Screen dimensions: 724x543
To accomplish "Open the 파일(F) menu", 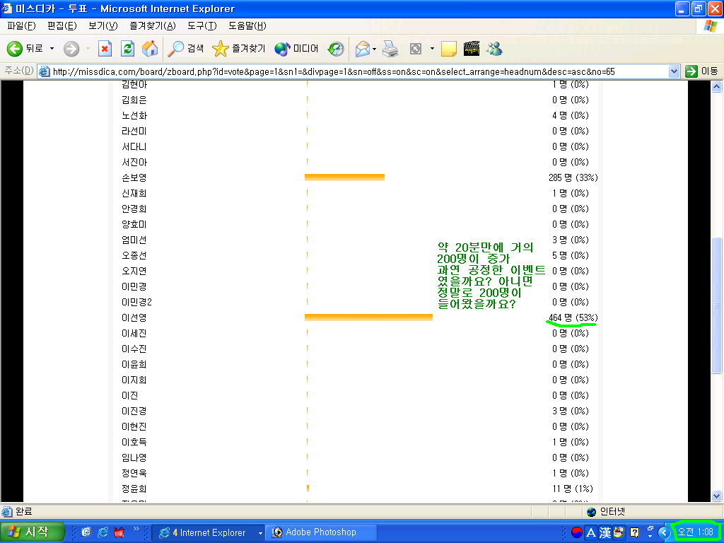I will click(x=21, y=26).
